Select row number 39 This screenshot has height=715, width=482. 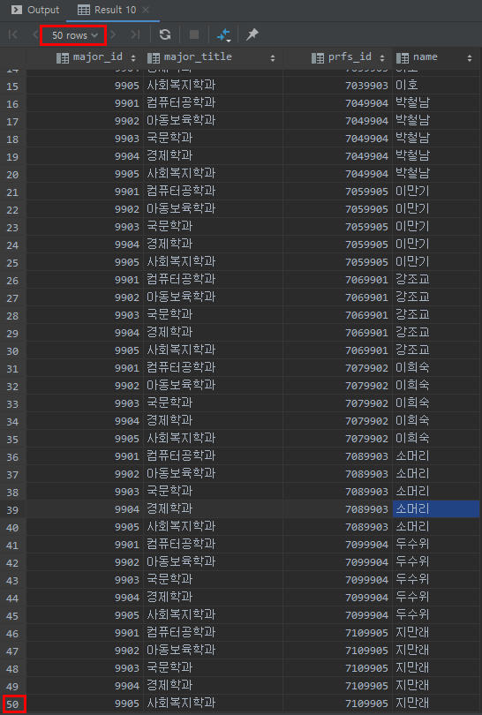(12, 510)
